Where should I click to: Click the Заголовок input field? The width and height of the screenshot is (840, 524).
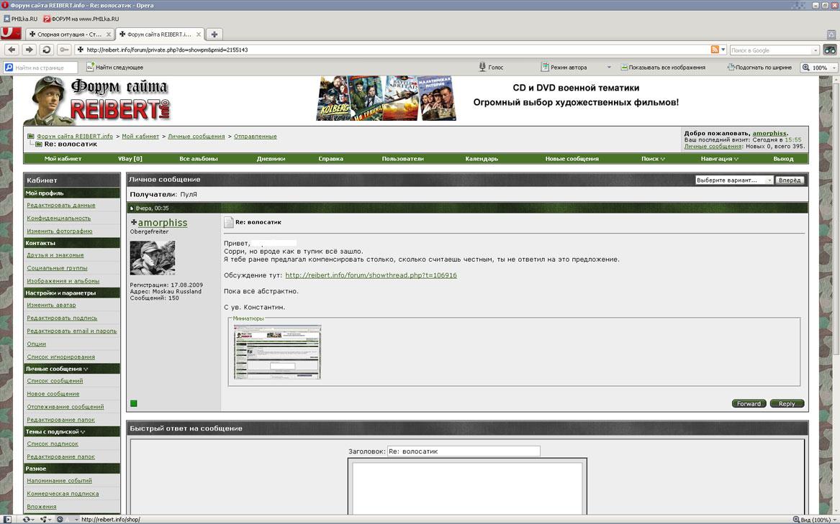[464, 451]
